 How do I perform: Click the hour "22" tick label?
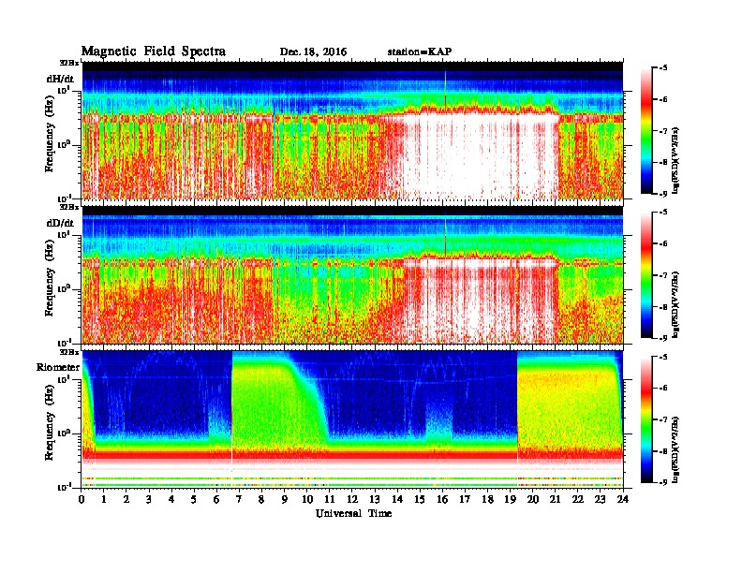click(578, 499)
